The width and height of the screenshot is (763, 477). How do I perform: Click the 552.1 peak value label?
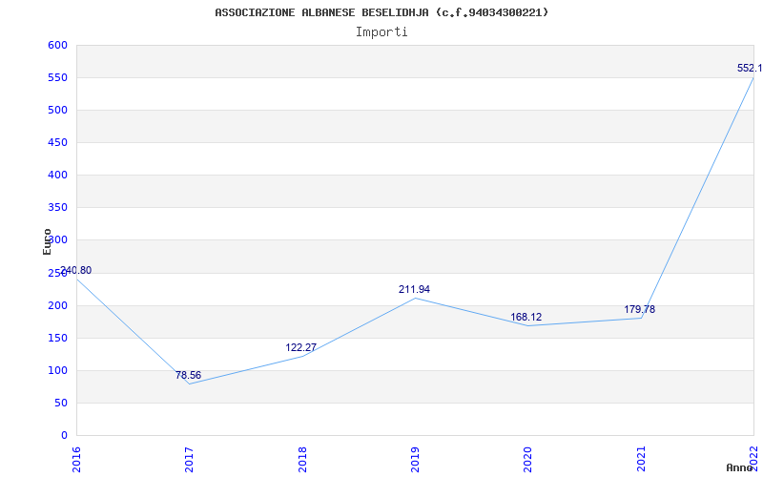click(x=750, y=68)
